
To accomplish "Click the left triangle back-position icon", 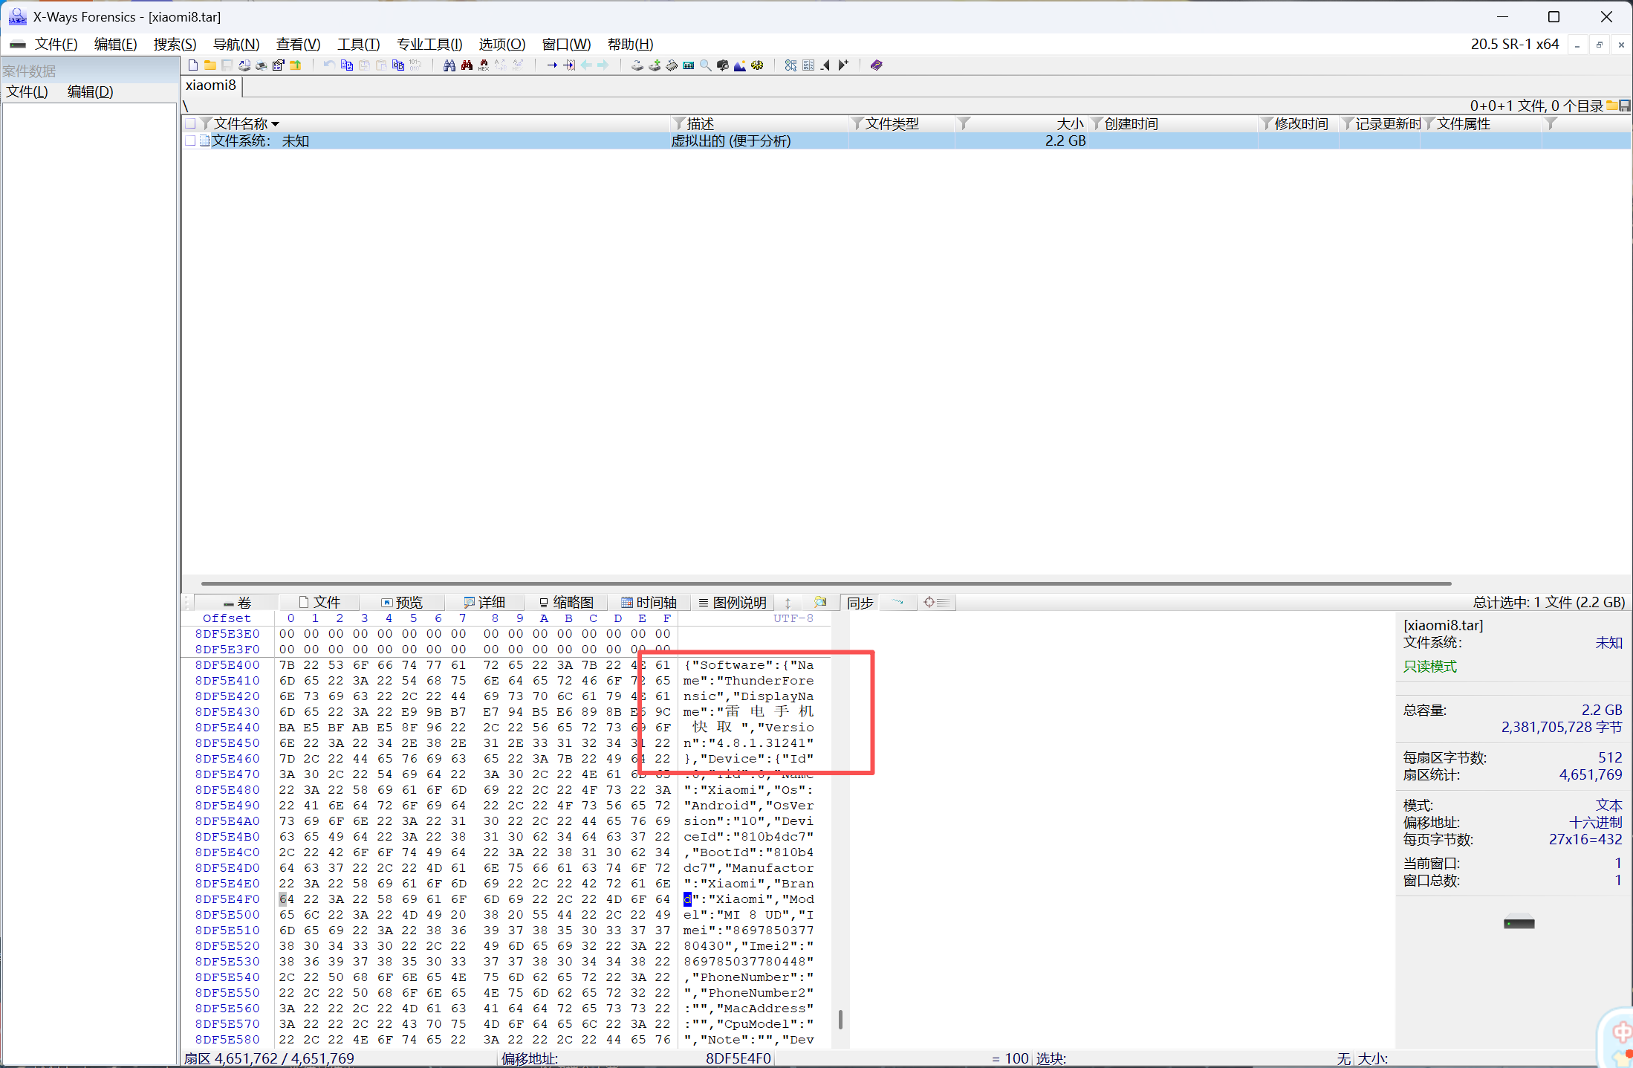I will coord(825,65).
